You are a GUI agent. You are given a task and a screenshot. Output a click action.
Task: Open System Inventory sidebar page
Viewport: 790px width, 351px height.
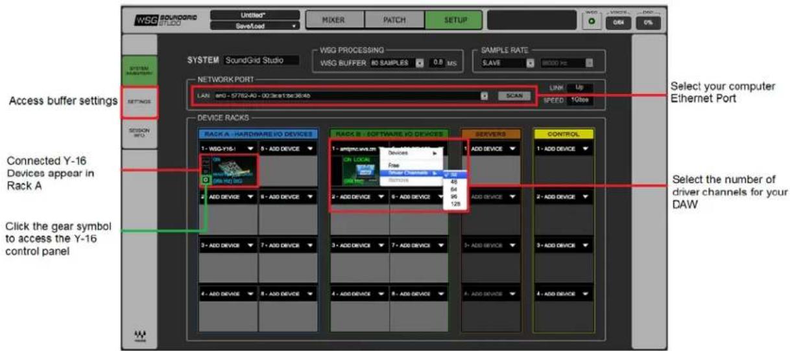(139, 70)
